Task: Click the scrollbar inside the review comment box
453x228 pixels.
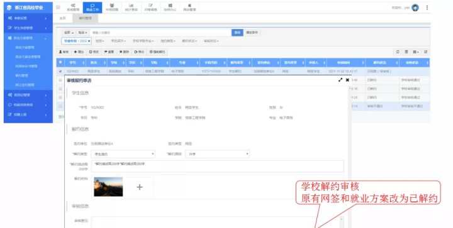Action: click(x=342, y=222)
